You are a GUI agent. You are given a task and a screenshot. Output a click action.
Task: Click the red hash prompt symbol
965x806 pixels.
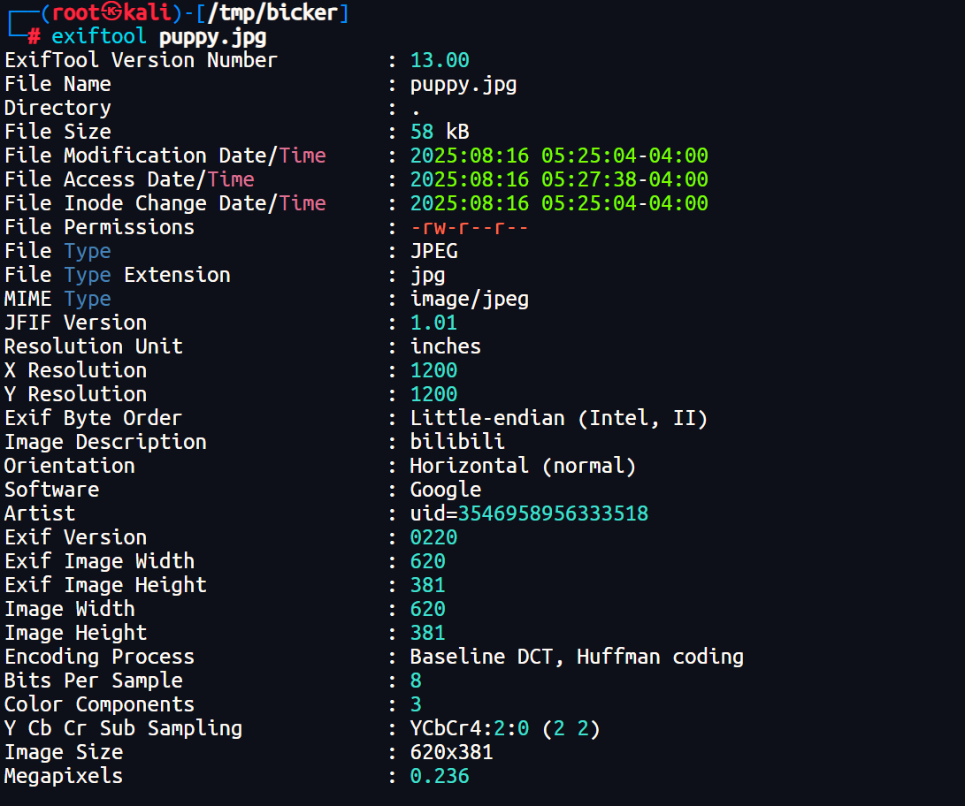[x=34, y=37]
